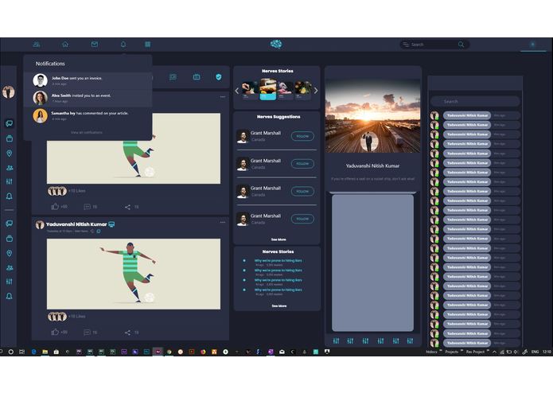Open the apps grid icon in top bar
This screenshot has height=393, width=553.
tap(148, 45)
